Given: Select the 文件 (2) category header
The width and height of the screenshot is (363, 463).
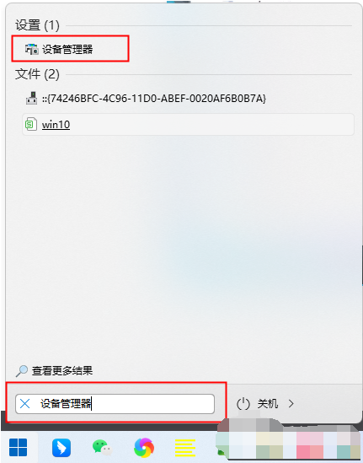Looking at the screenshot, I should 37,74.
